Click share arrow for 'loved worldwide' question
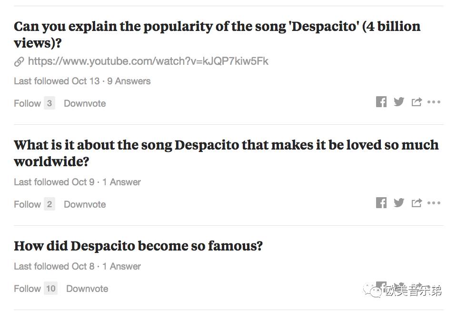Screen dimensions: 457x311 [x=417, y=203]
